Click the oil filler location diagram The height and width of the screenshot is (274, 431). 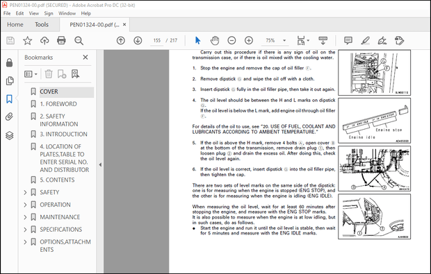[x=375, y=73]
